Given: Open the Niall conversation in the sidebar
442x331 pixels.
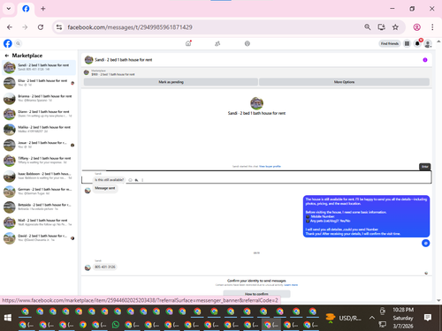Looking at the screenshot, I should pyautogui.click(x=39, y=222).
